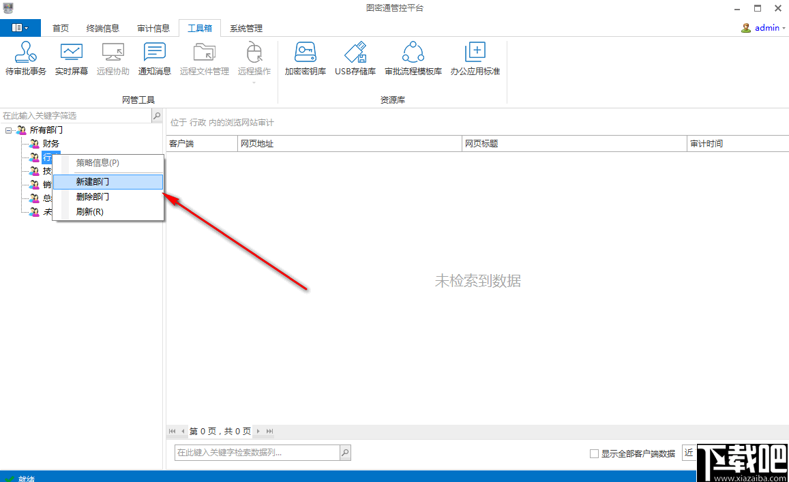Select 刷新(R) in the context menu
789x482 pixels.
(x=89, y=211)
